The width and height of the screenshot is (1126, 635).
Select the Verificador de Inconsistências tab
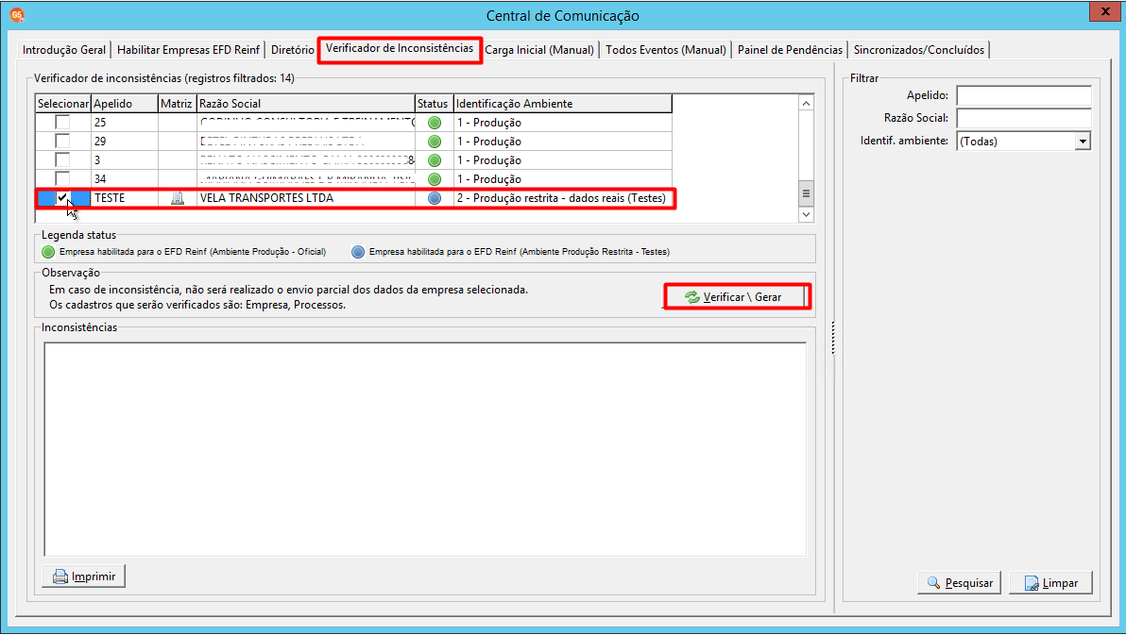point(400,48)
